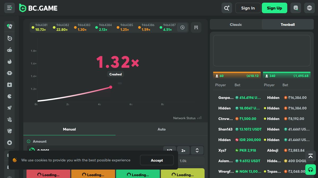Click the Sign Up button
Viewport: 318px width, 178px height.
[x=275, y=8]
